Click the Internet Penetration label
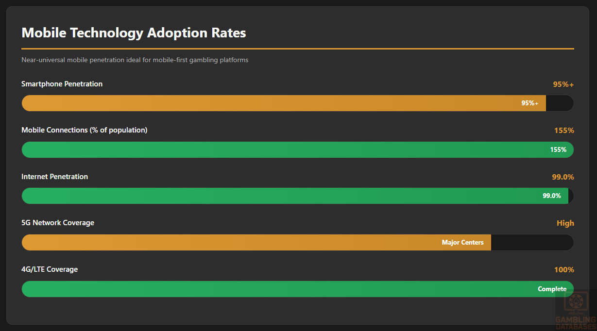 [x=54, y=177]
